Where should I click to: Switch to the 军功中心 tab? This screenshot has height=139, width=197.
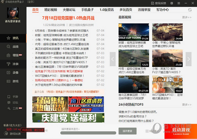click(163, 10)
